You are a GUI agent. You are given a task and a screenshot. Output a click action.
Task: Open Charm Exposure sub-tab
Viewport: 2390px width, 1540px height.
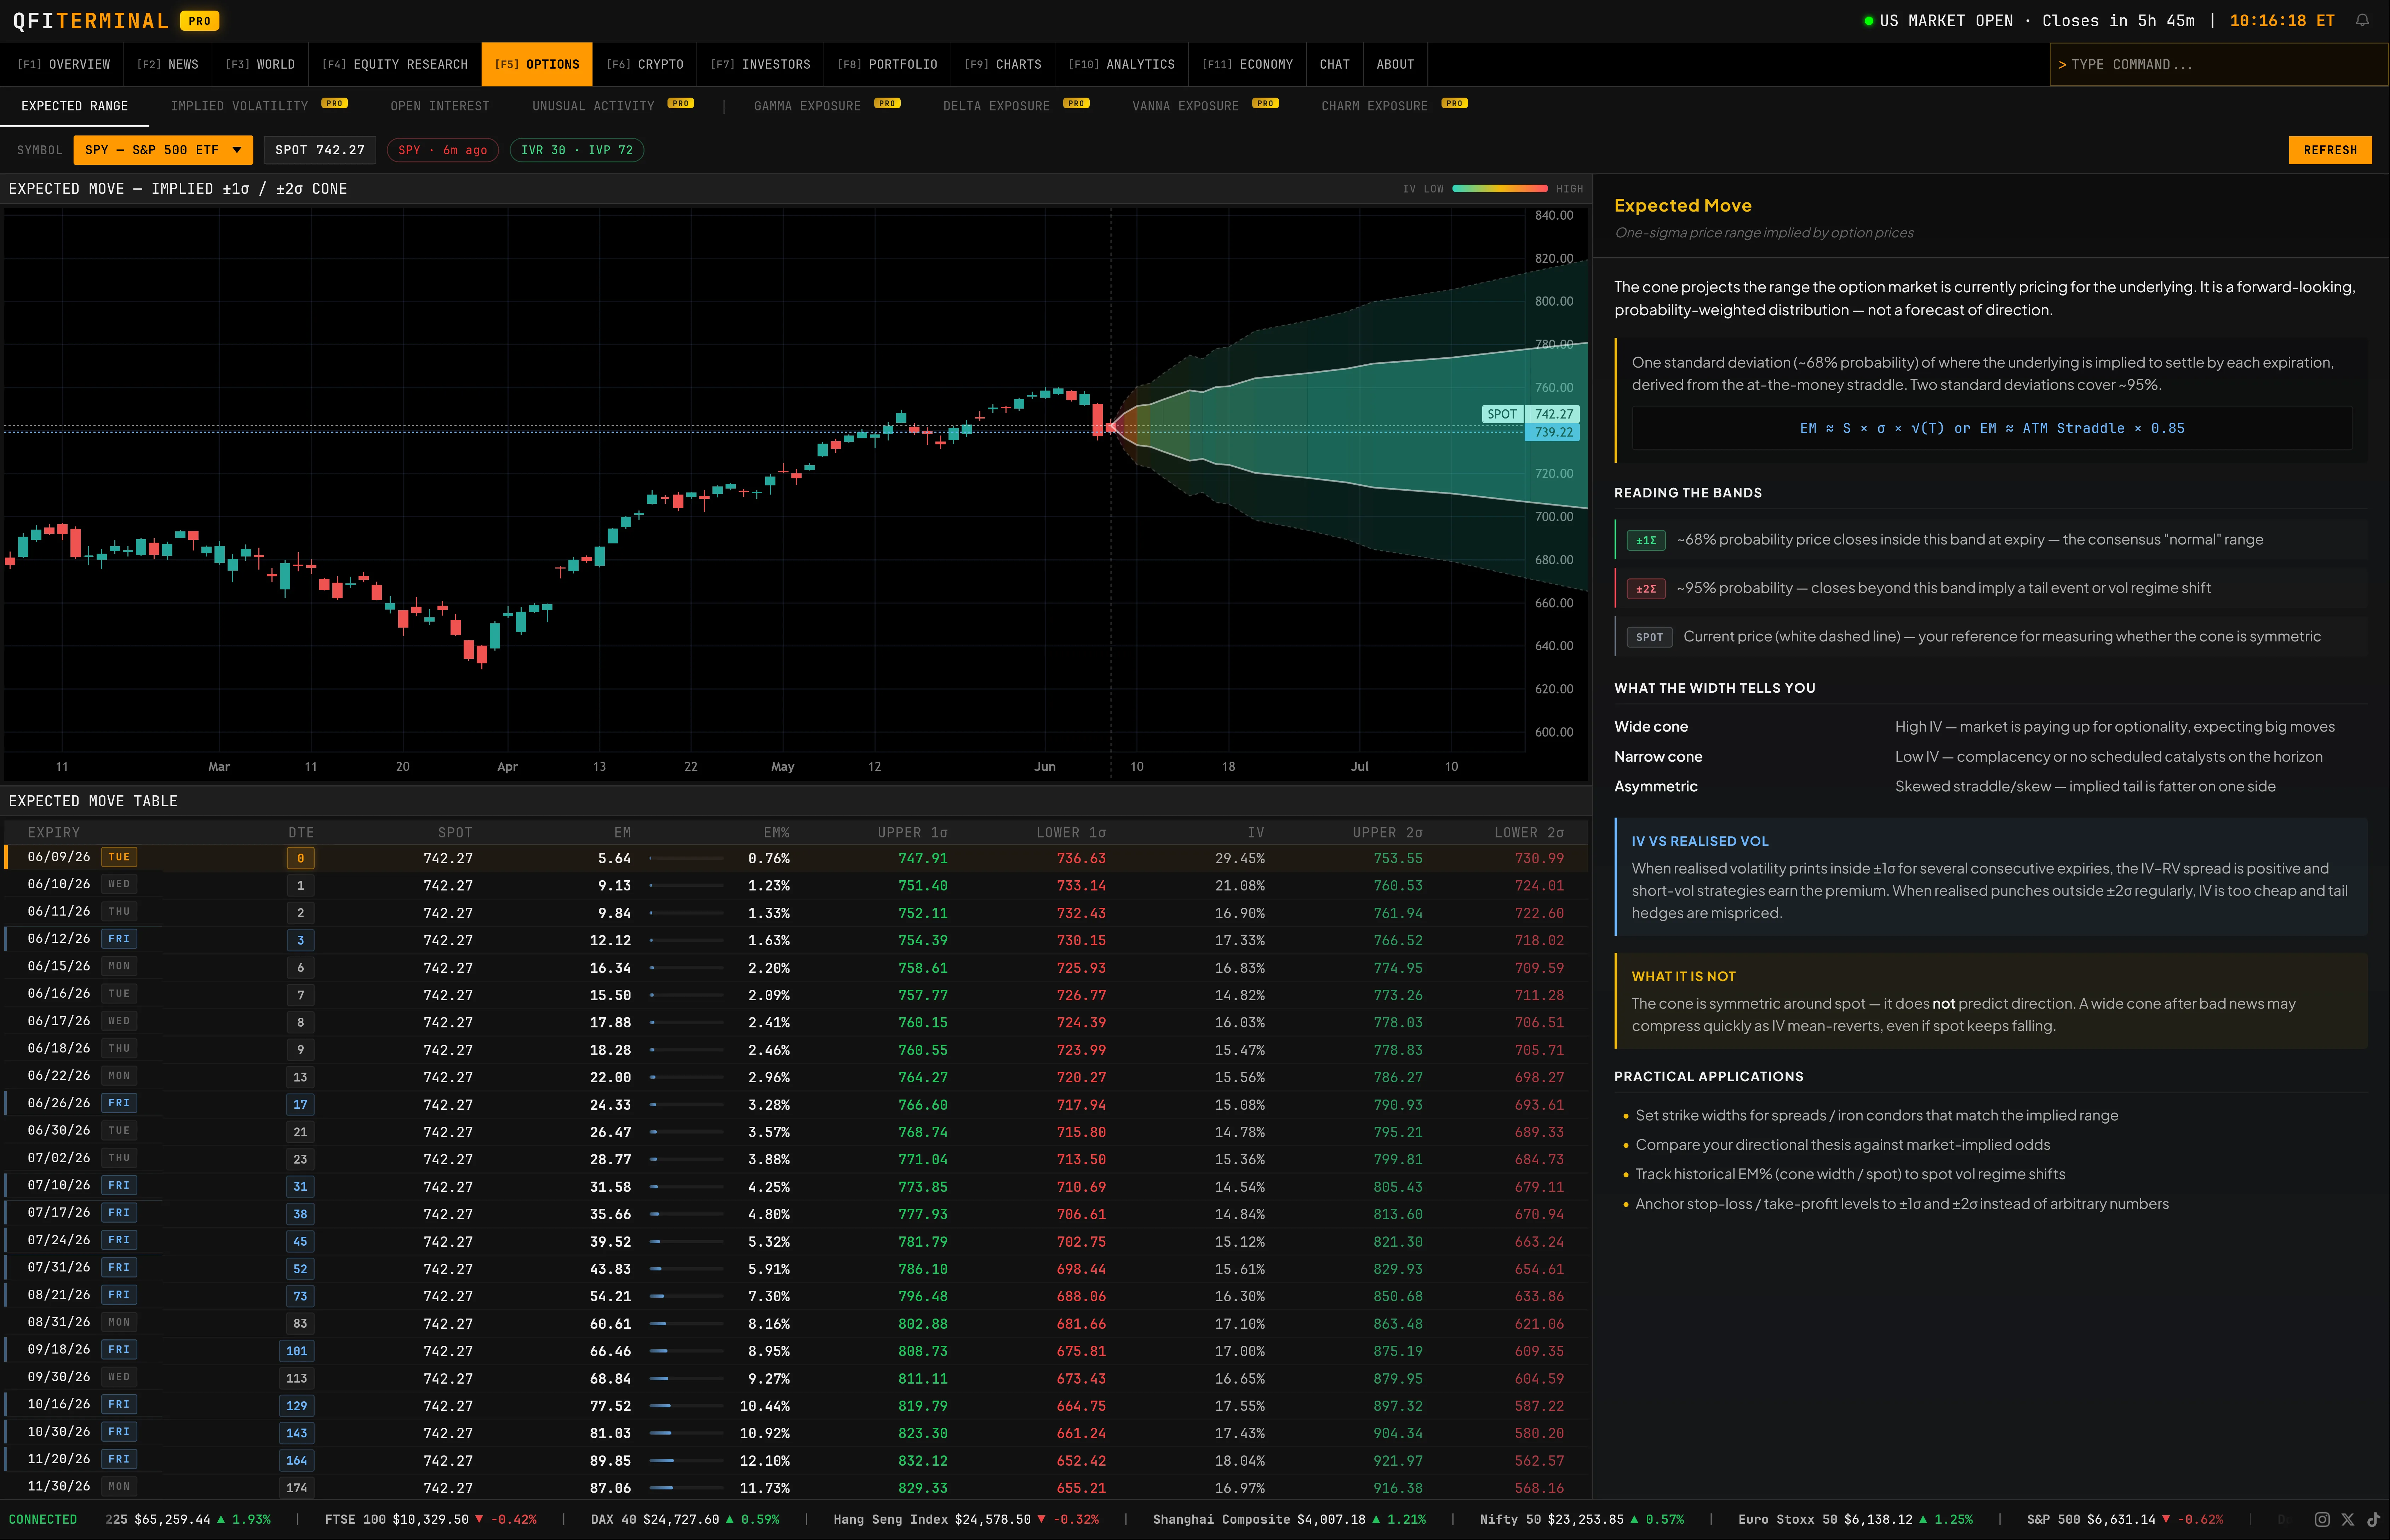tap(1394, 106)
